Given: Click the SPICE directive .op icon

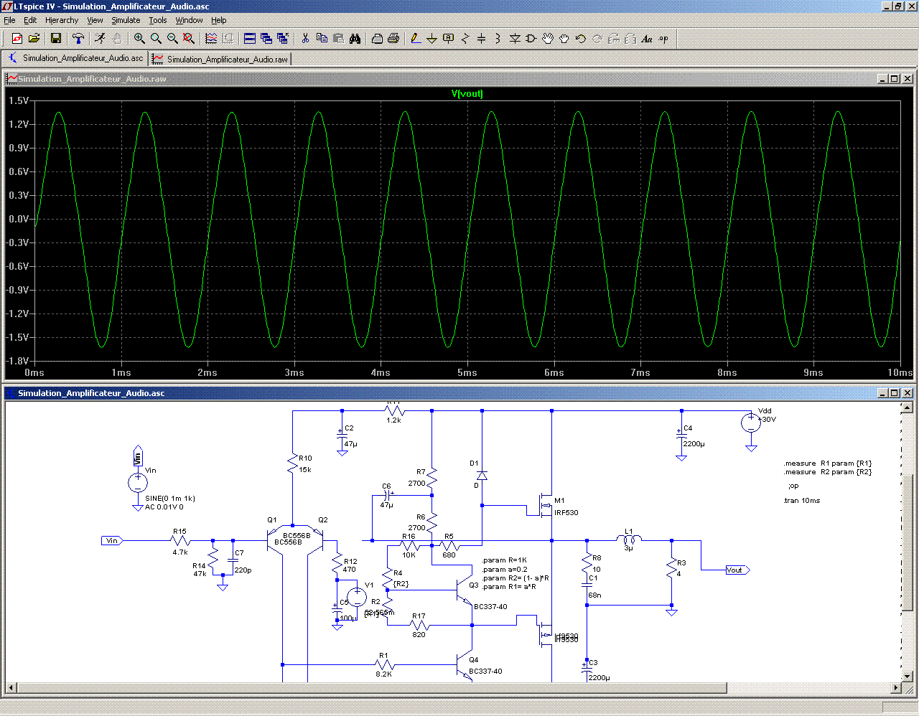Looking at the screenshot, I should [663, 39].
